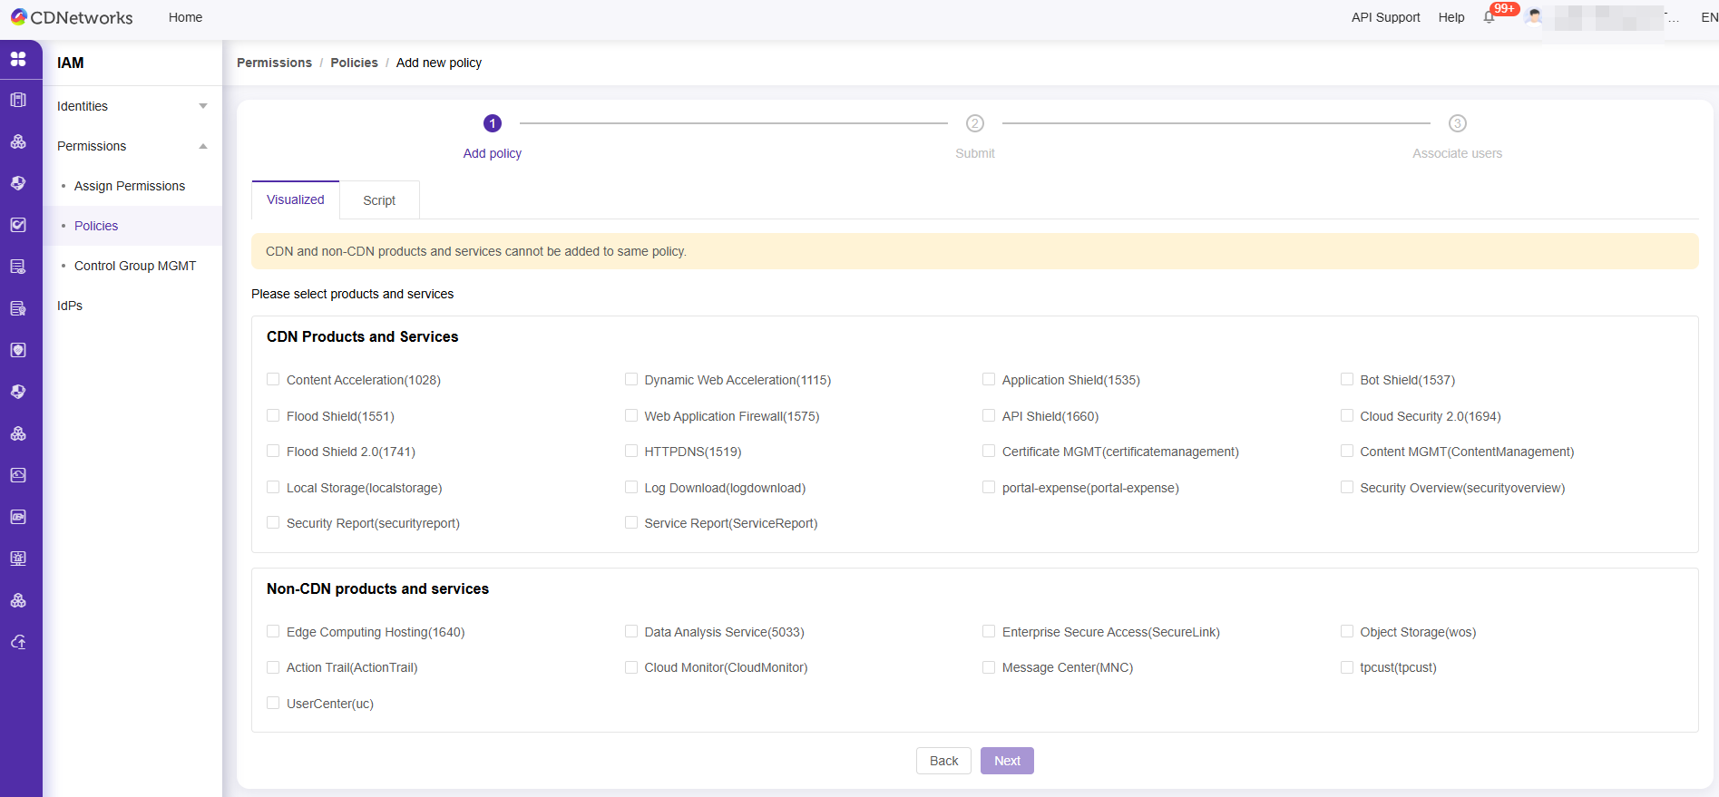This screenshot has height=797, width=1719.
Task: Click step 2 Submit in the wizard
Action: coord(975,124)
